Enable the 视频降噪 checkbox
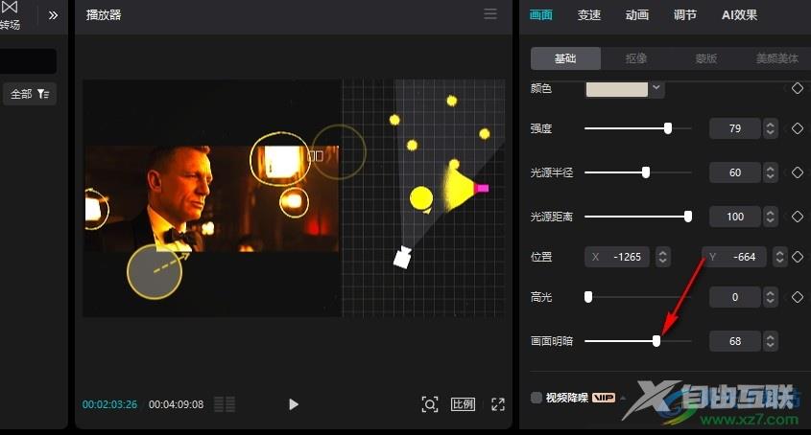The height and width of the screenshot is (435, 811). (x=537, y=398)
